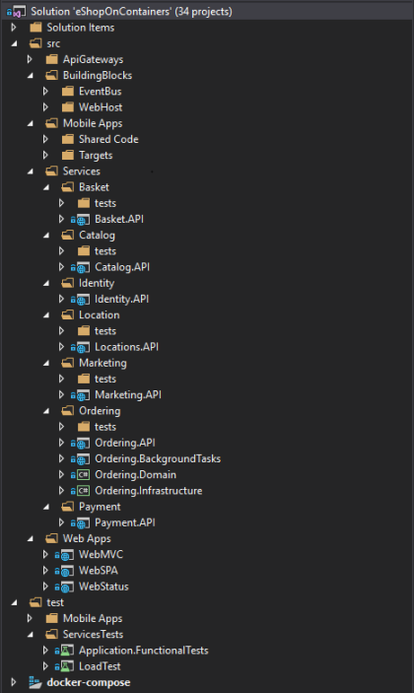
Task: Select the WebSPA project label
Action: coord(99,571)
